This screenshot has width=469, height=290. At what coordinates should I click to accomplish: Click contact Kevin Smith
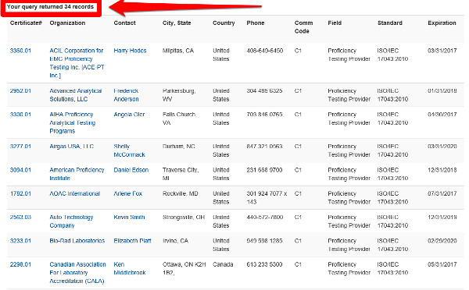129,217
